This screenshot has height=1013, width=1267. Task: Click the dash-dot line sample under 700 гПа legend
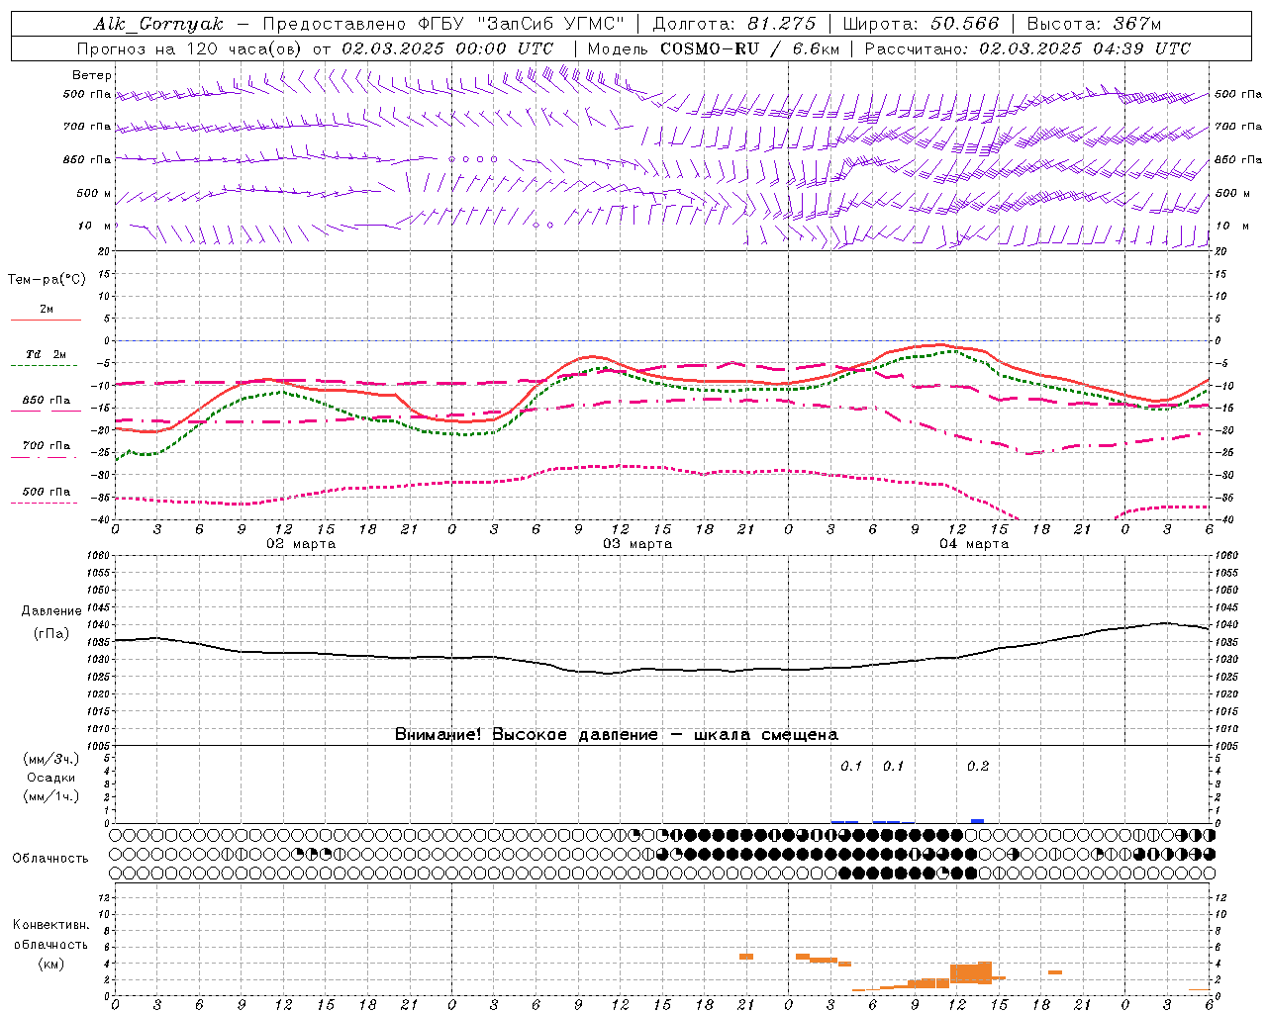pos(46,458)
